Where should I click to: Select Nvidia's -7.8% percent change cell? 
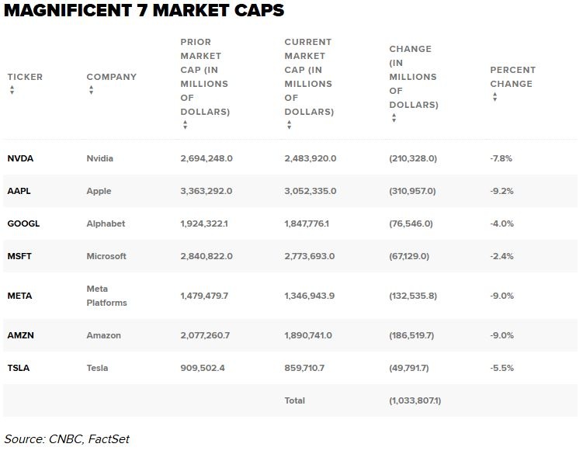click(501, 158)
